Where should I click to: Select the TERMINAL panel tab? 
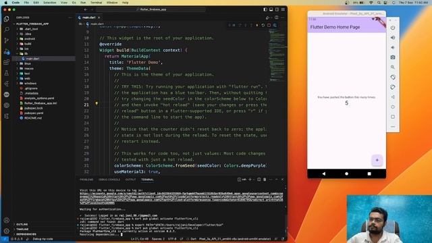pos(147,180)
